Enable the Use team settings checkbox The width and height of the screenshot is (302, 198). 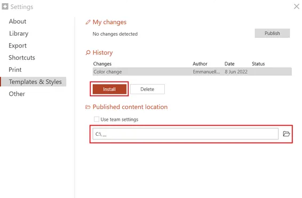[x=97, y=119]
